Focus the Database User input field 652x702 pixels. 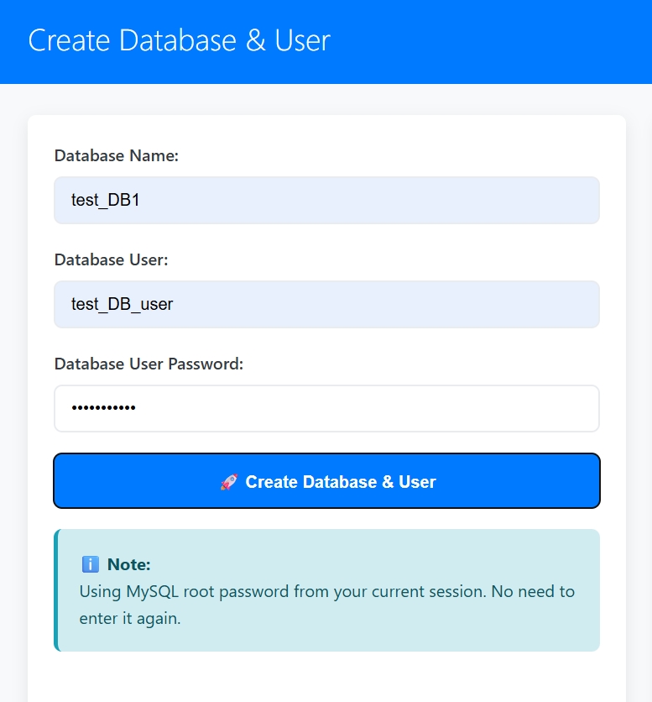click(326, 305)
